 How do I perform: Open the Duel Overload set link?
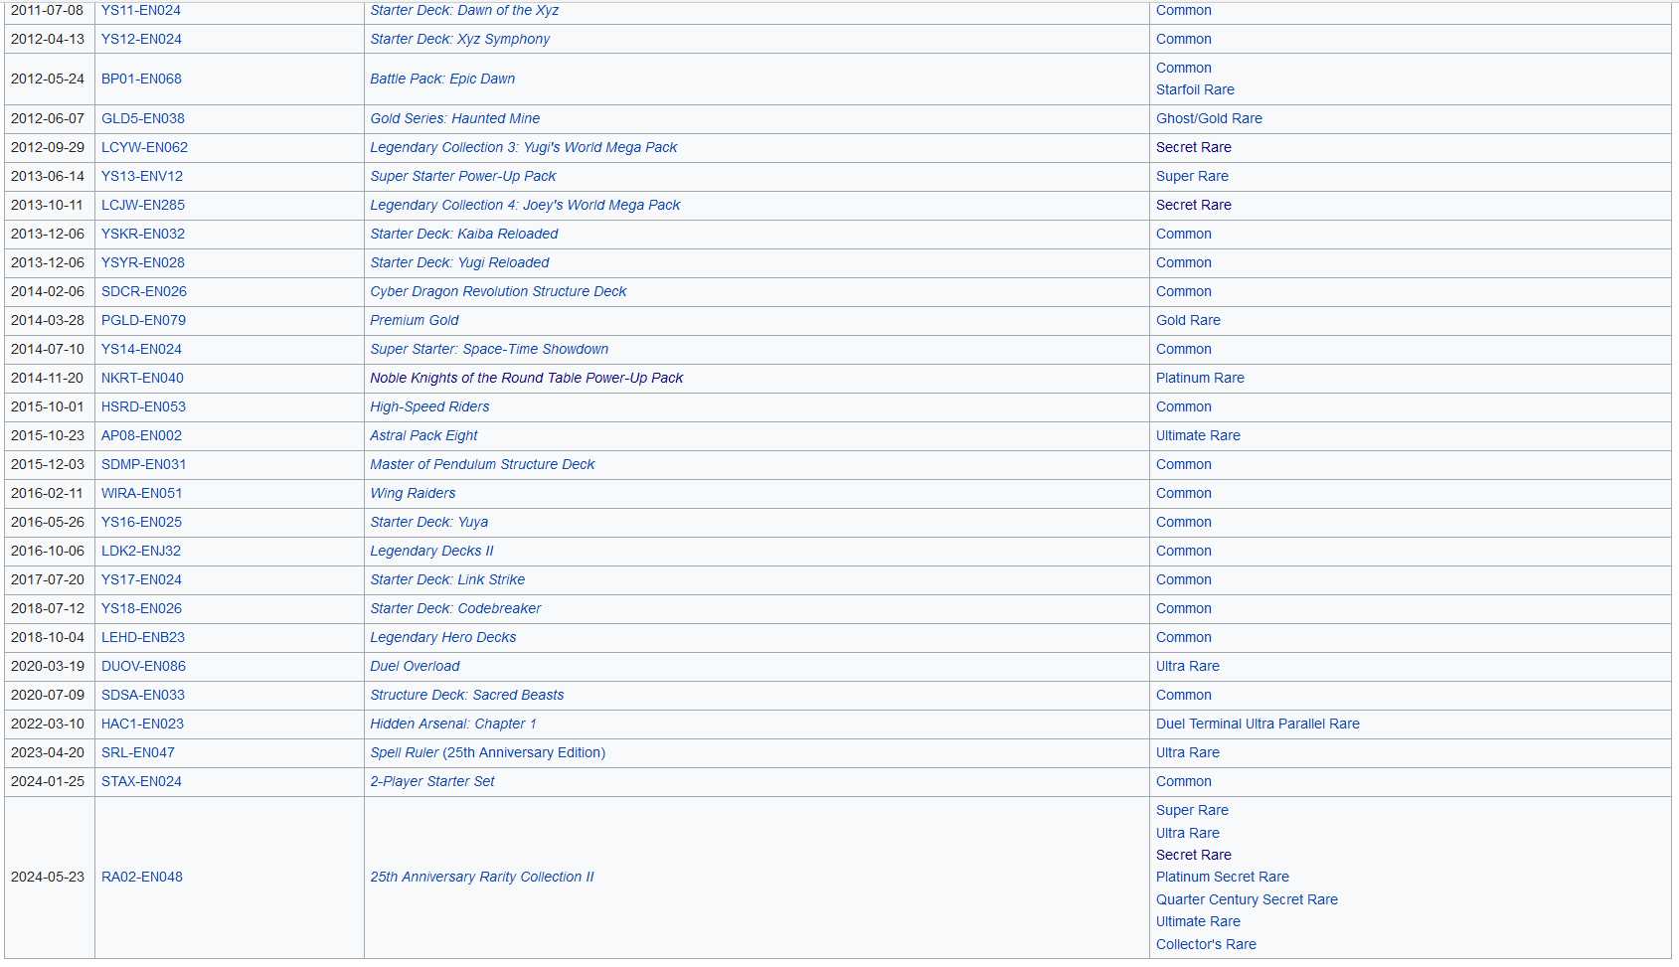(415, 666)
